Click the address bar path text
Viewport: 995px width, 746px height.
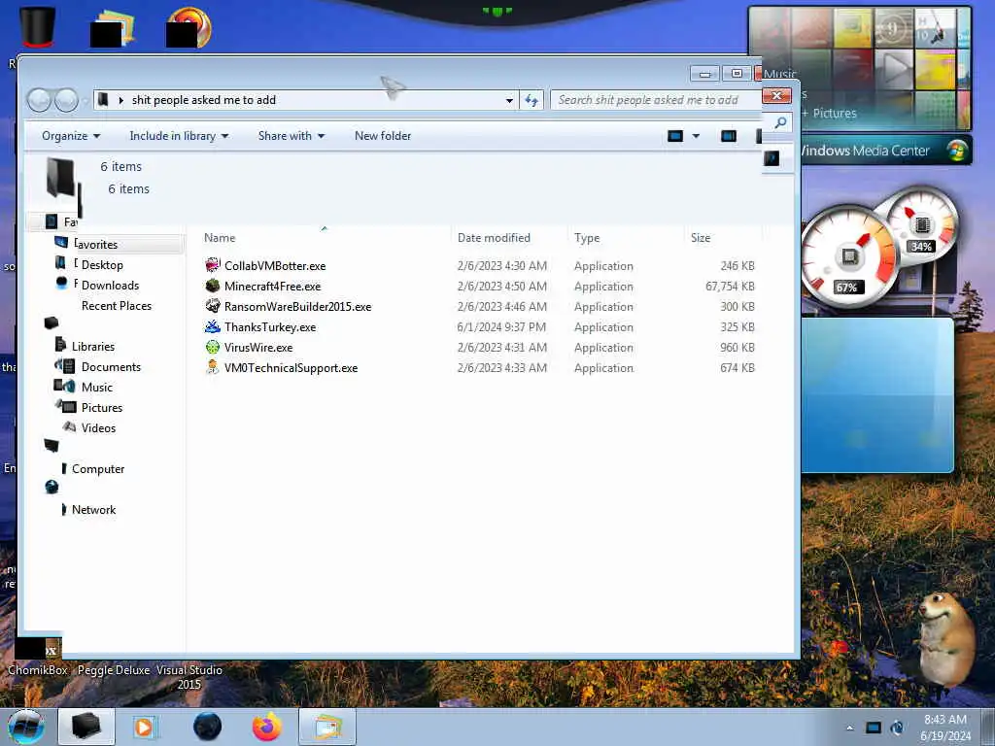point(204,100)
